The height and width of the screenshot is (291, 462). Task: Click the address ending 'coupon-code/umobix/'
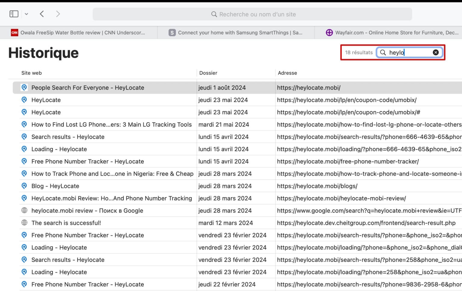click(347, 100)
